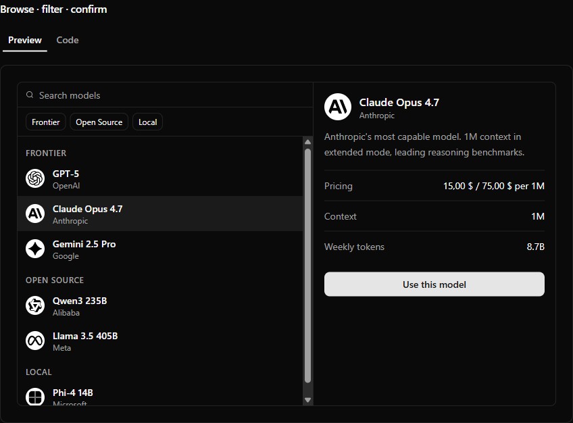Click the Pricing label
The image size is (573, 423).
tap(339, 186)
